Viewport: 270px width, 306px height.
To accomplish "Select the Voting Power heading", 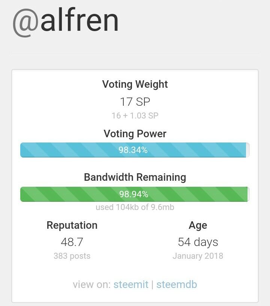I will 135,134.
